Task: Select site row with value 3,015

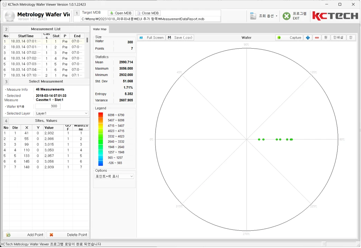Action: pos(46,144)
